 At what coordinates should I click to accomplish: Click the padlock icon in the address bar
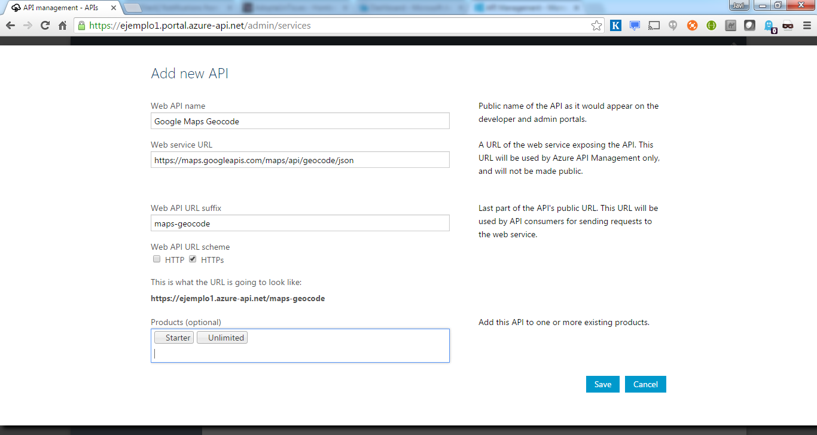pyautogui.click(x=80, y=25)
